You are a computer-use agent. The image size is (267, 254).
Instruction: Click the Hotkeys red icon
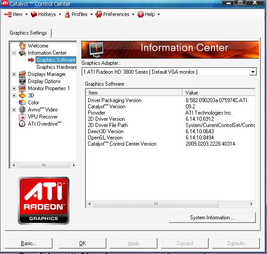[x=34, y=14]
